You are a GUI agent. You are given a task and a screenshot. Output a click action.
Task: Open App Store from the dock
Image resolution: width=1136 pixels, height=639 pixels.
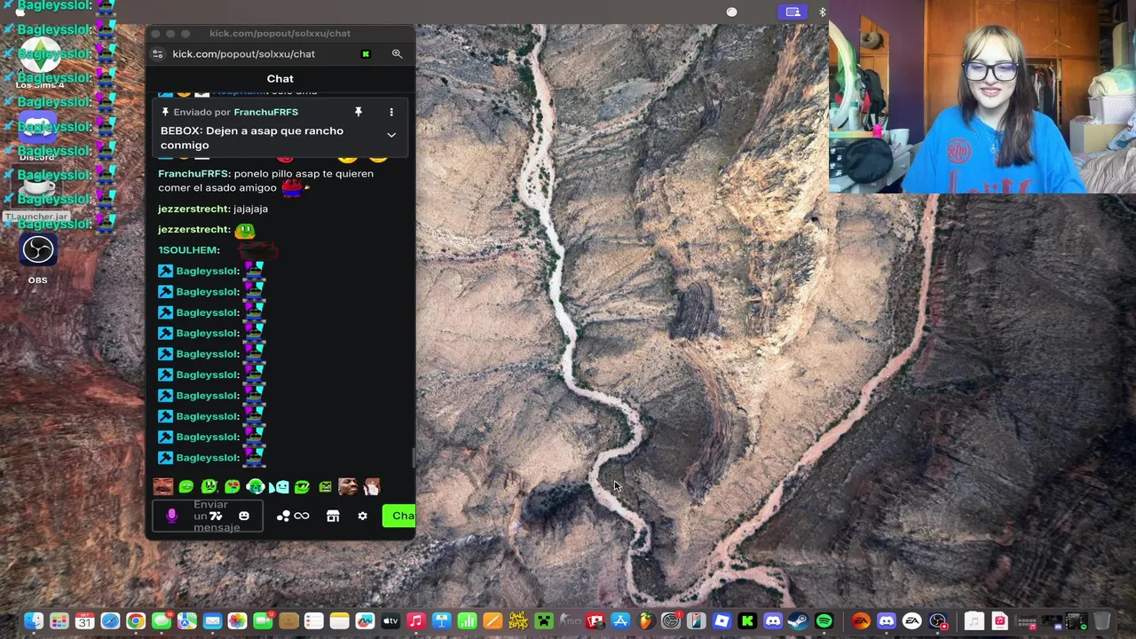click(620, 621)
